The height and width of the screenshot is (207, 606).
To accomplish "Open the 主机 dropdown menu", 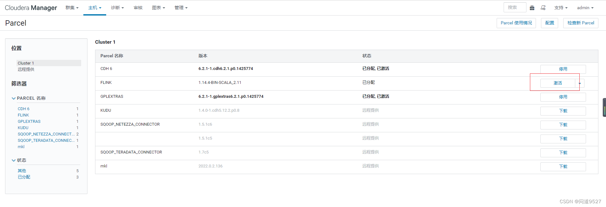I will click(95, 8).
